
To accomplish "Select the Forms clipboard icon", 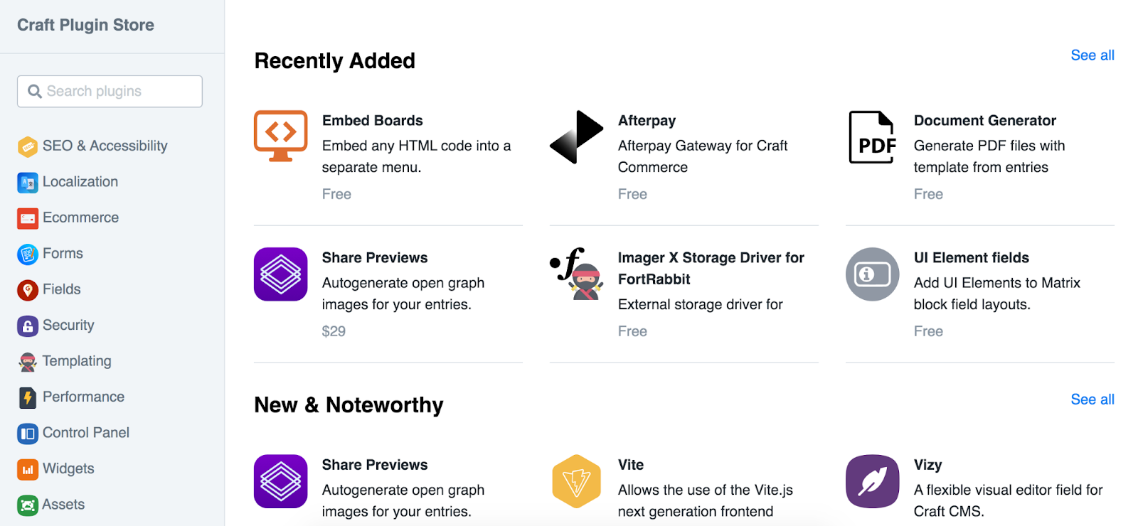I will (27, 253).
